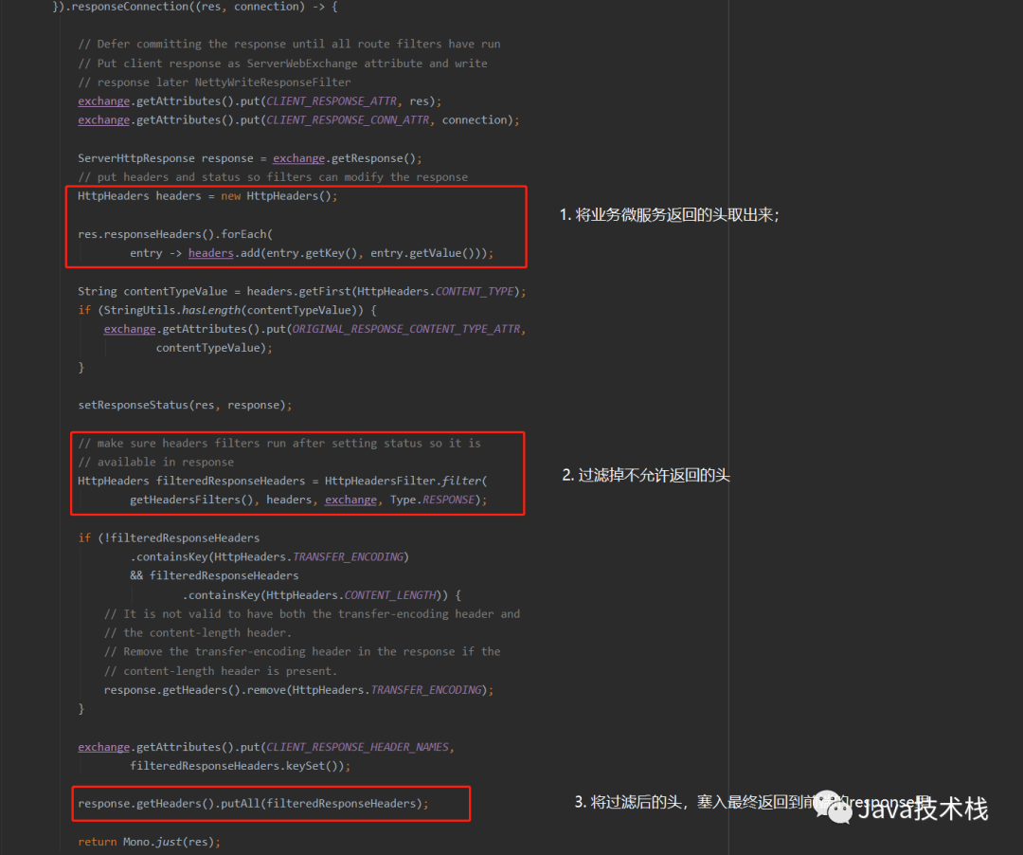The width and height of the screenshot is (1023, 855).
Task: Click the comment 'available in response'
Action: click(x=155, y=462)
